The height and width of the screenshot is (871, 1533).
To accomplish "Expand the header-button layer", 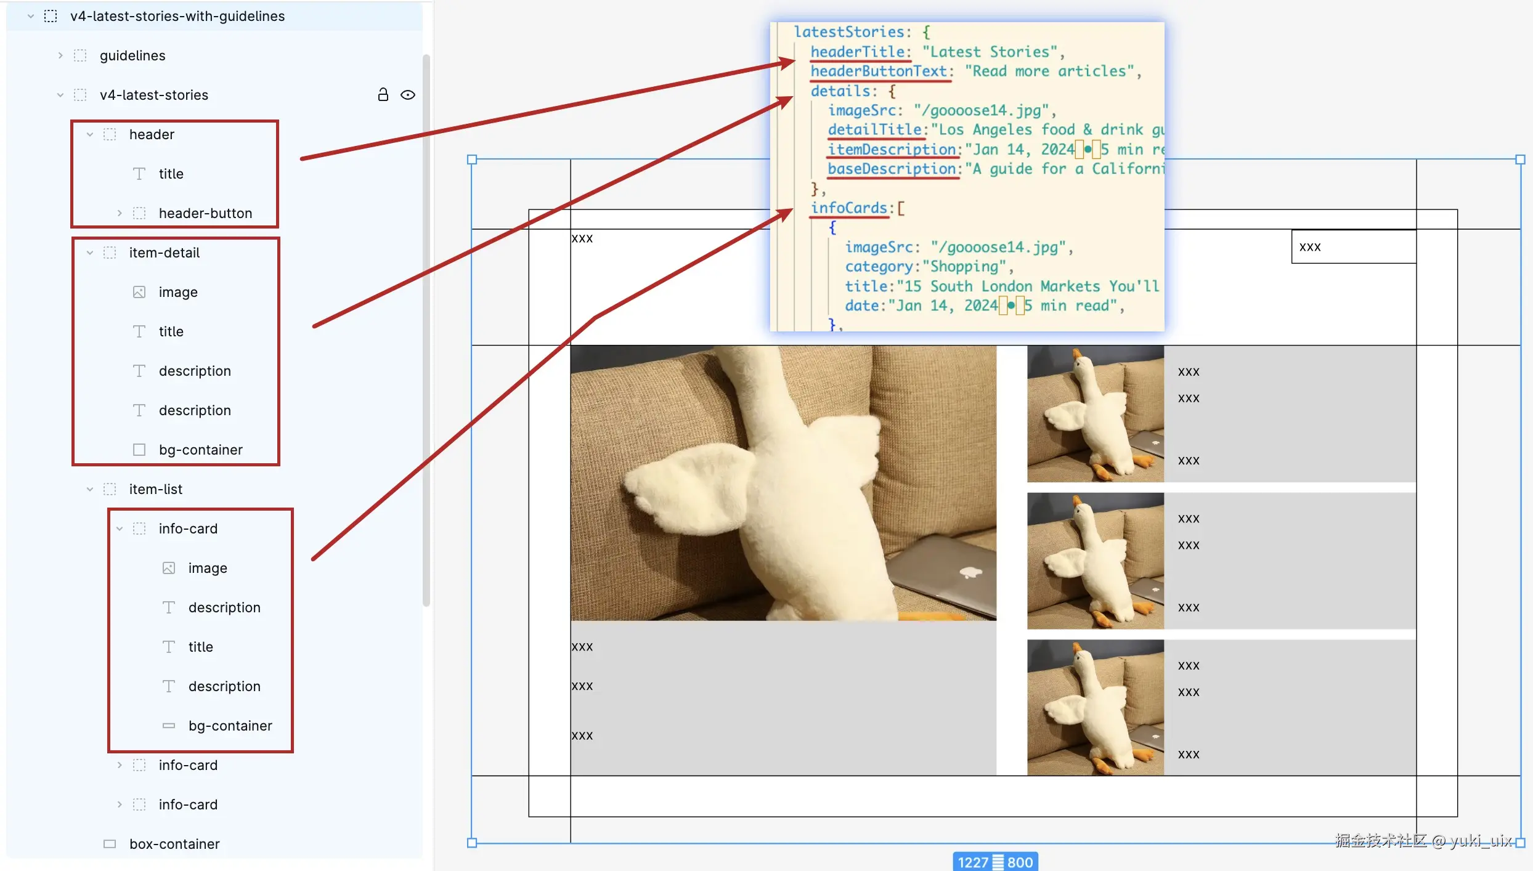I will coord(119,213).
